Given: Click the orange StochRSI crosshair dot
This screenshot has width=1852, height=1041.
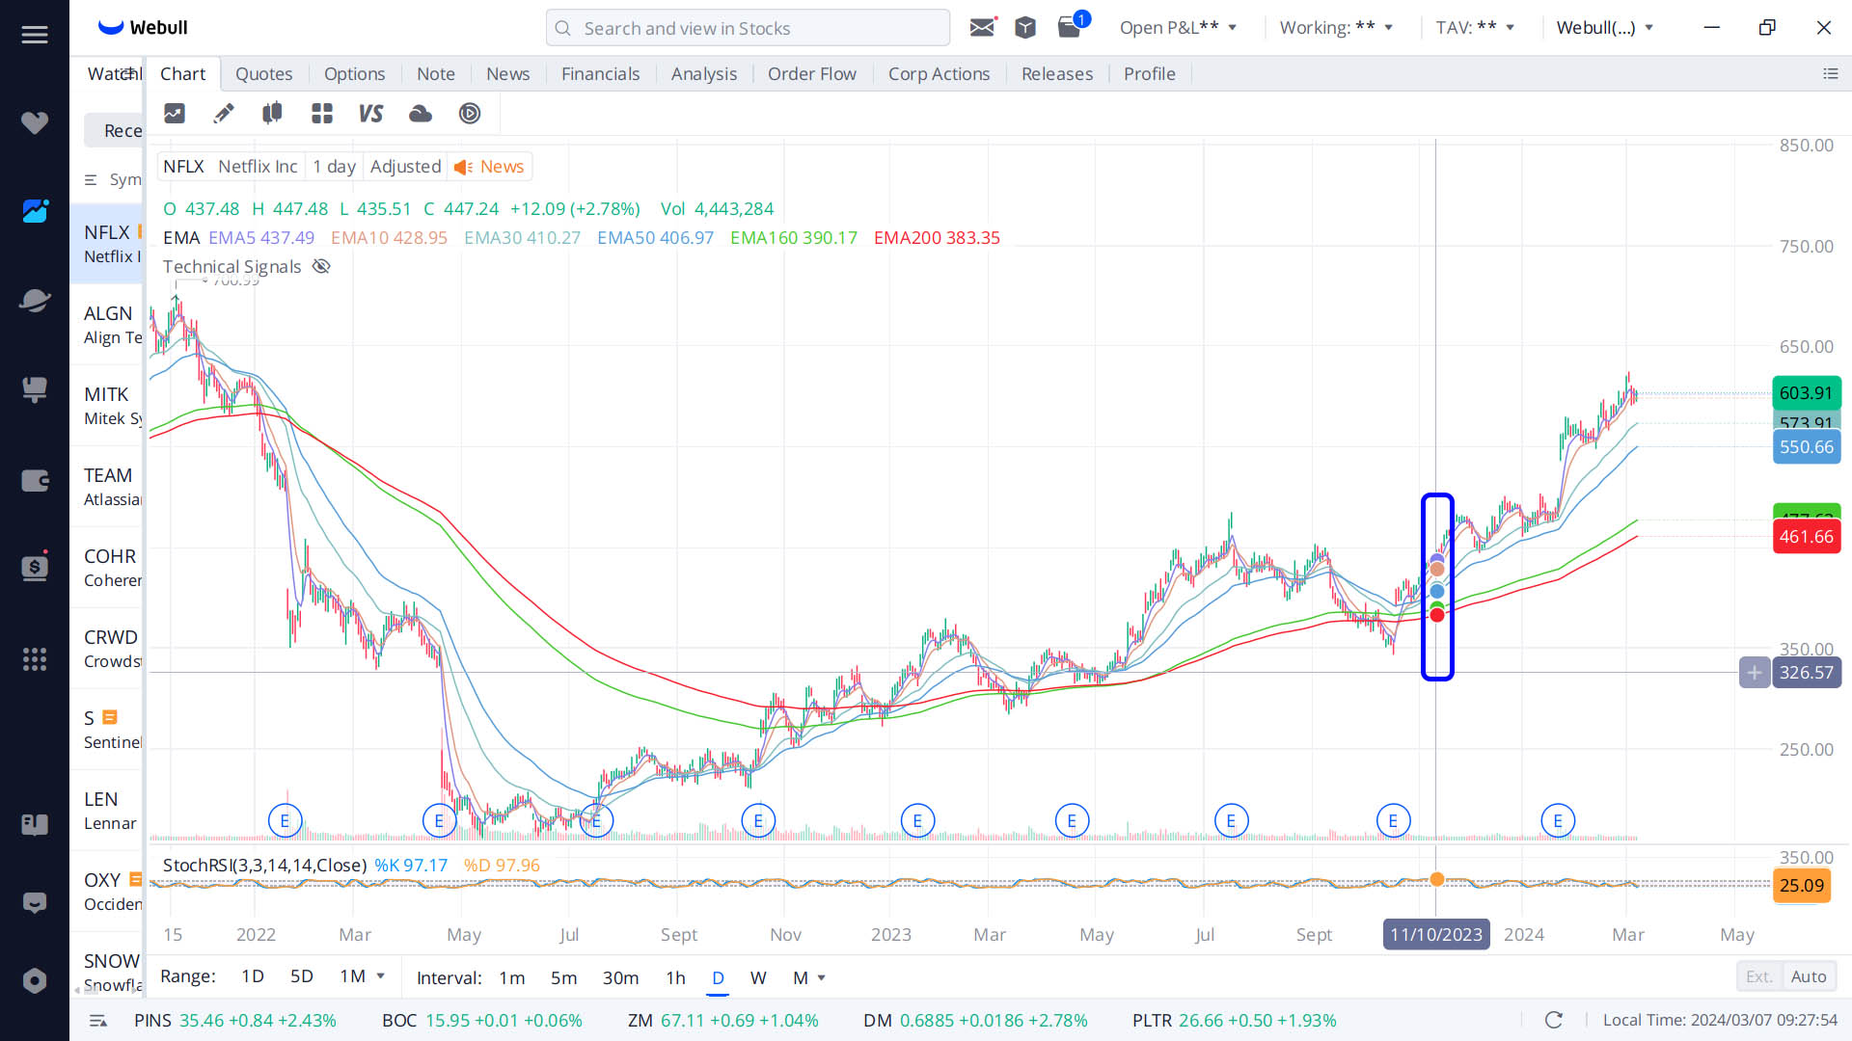Looking at the screenshot, I should click(x=1437, y=879).
